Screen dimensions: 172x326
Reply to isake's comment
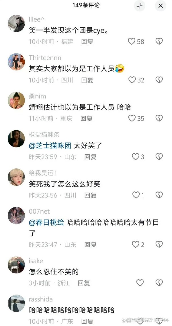click(84, 283)
